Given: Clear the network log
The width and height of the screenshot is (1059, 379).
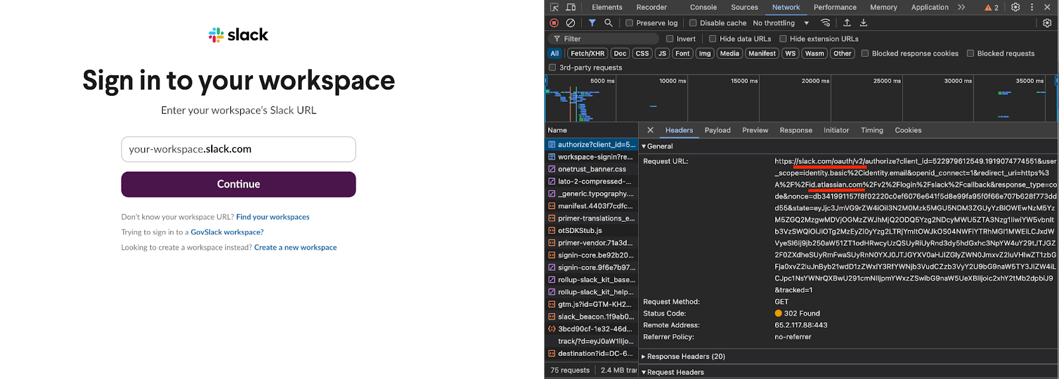Looking at the screenshot, I should pos(571,23).
